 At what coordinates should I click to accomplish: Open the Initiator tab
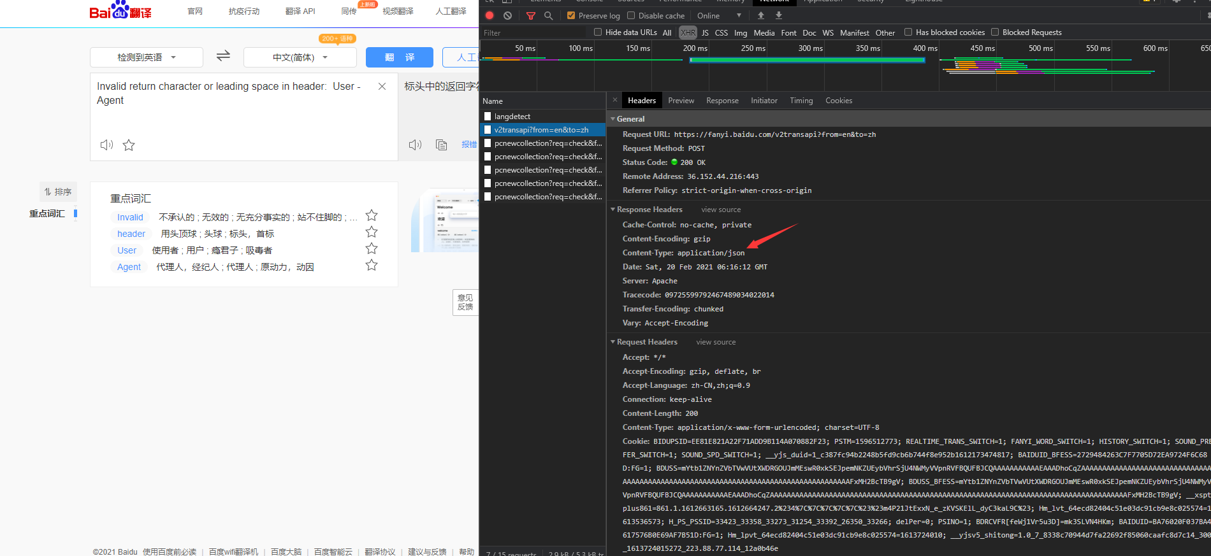point(764,101)
